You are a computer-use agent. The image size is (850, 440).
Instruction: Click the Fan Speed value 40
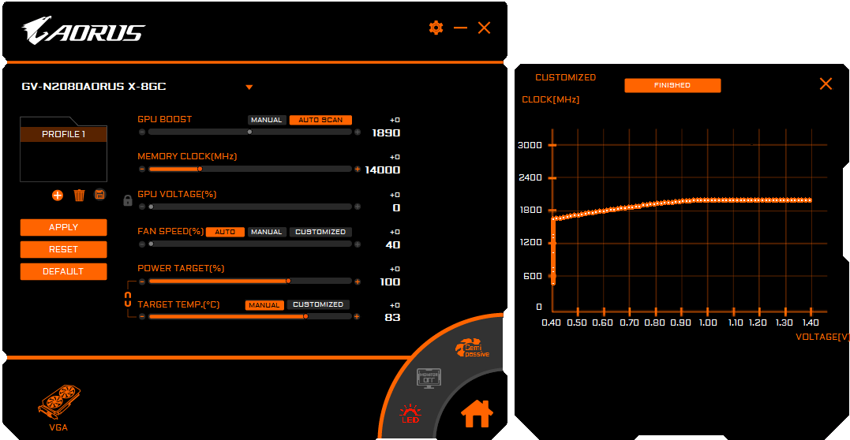pyautogui.click(x=392, y=245)
